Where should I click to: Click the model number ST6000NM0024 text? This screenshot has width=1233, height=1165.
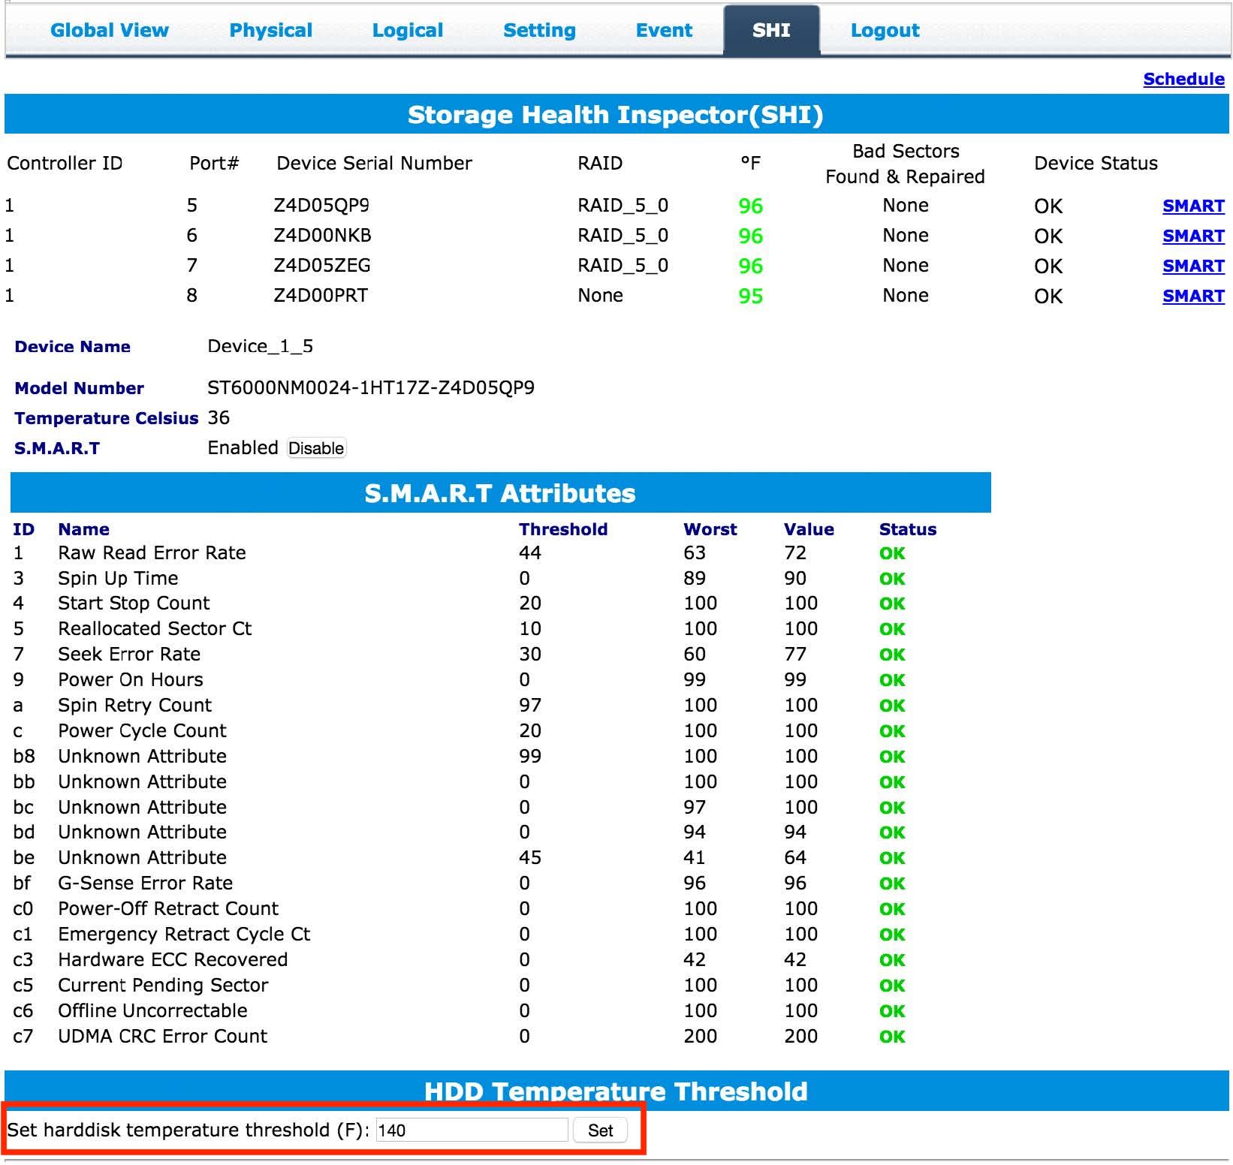coord(371,388)
